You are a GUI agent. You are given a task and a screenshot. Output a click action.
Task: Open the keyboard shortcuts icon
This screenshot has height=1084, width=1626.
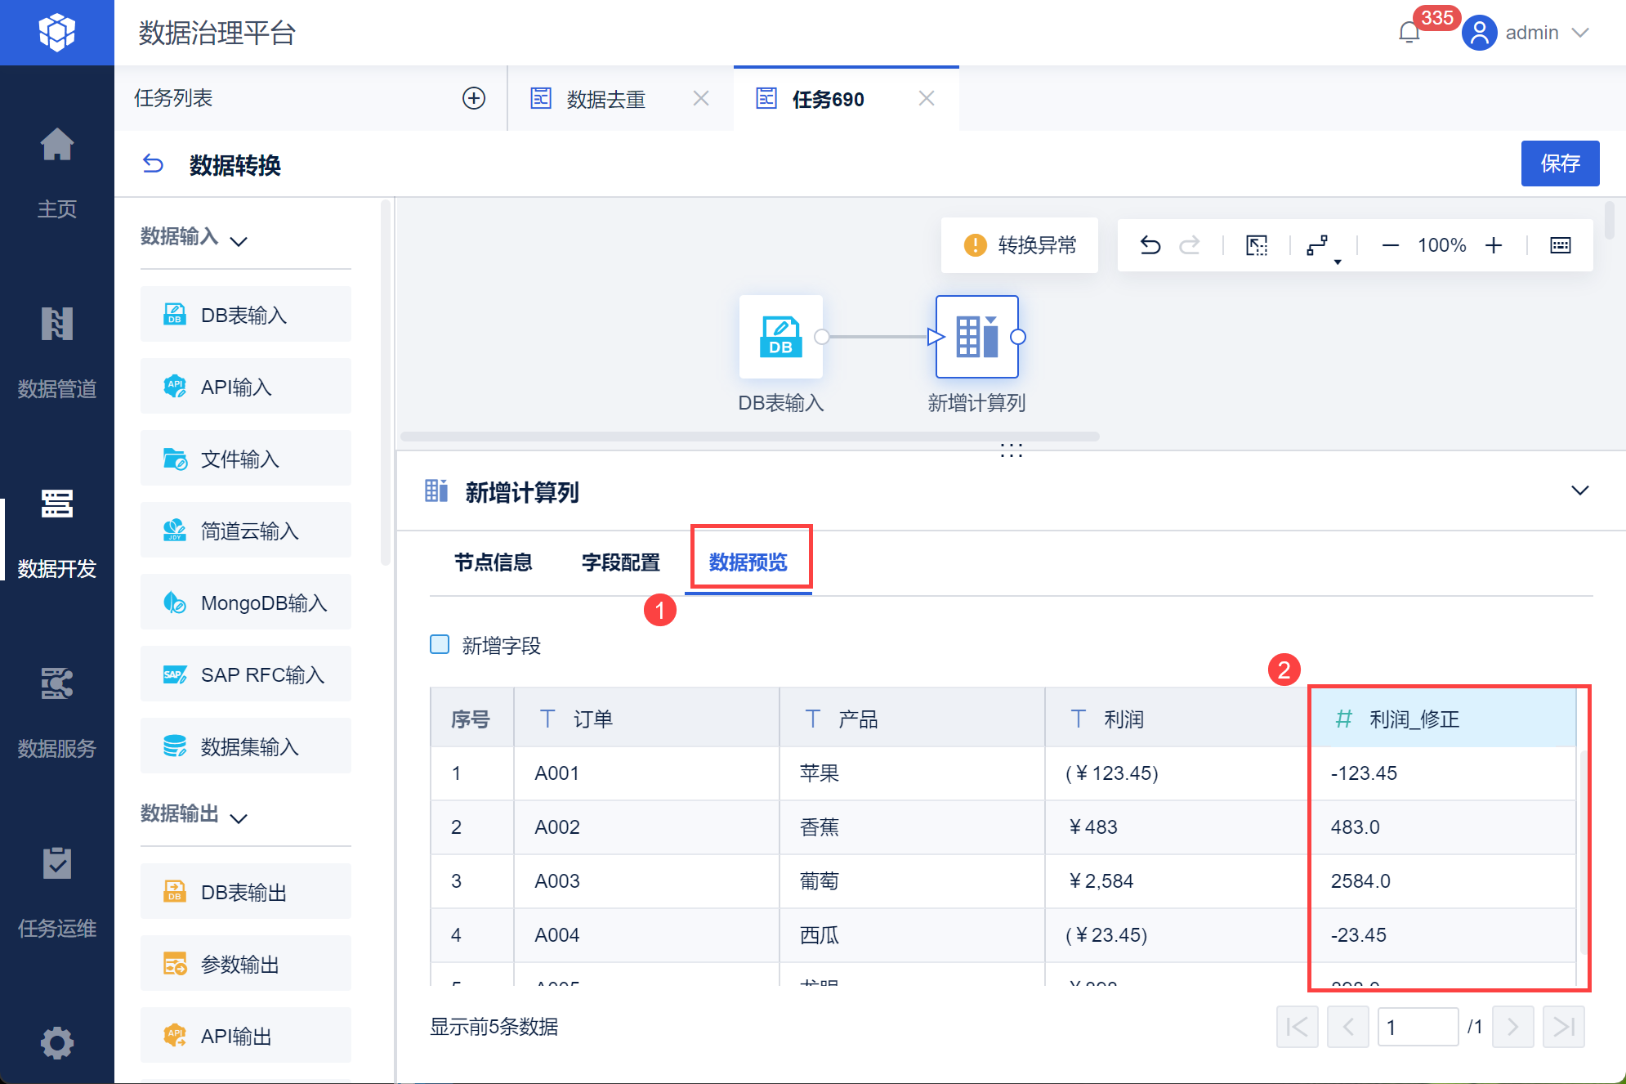pyautogui.click(x=1560, y=245)
